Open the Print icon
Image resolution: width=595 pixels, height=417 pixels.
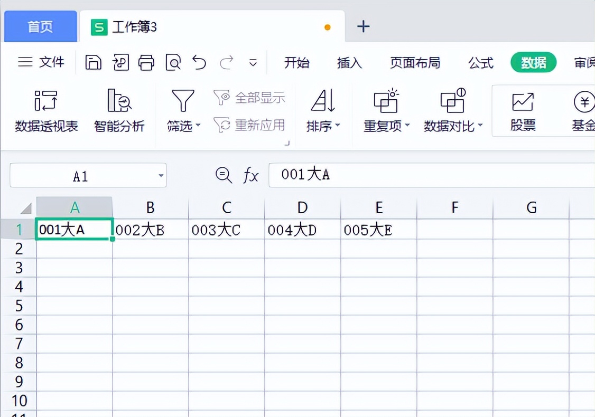[147, 62]
